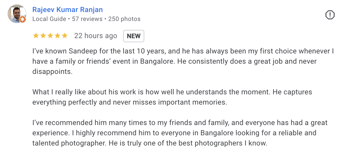Select the first rating star

[36, 36]
